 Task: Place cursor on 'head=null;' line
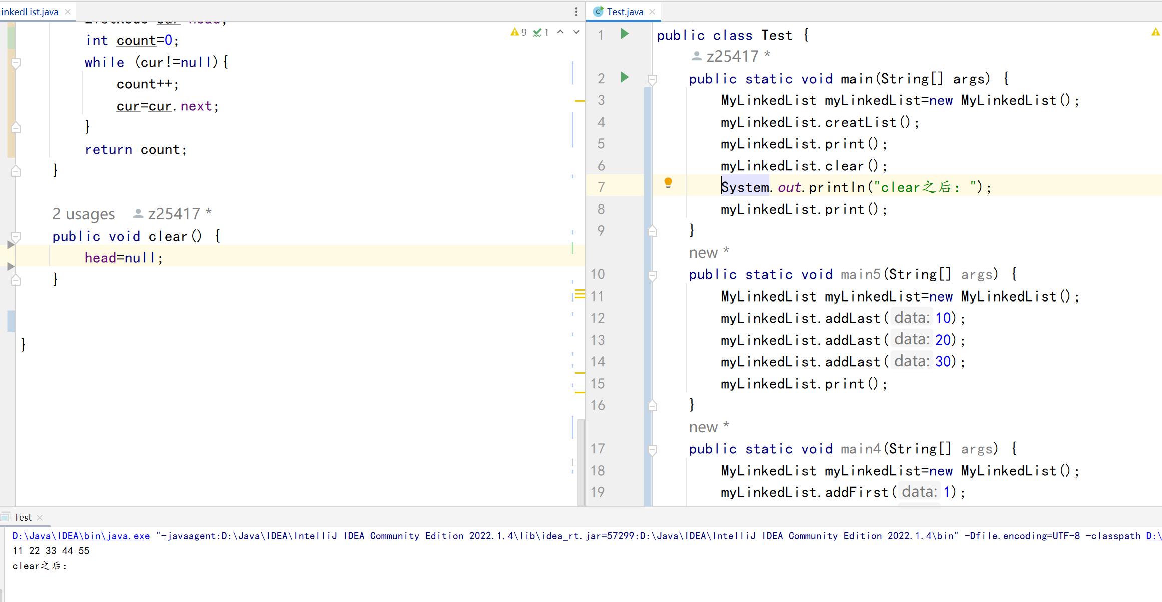click(123, 258)
